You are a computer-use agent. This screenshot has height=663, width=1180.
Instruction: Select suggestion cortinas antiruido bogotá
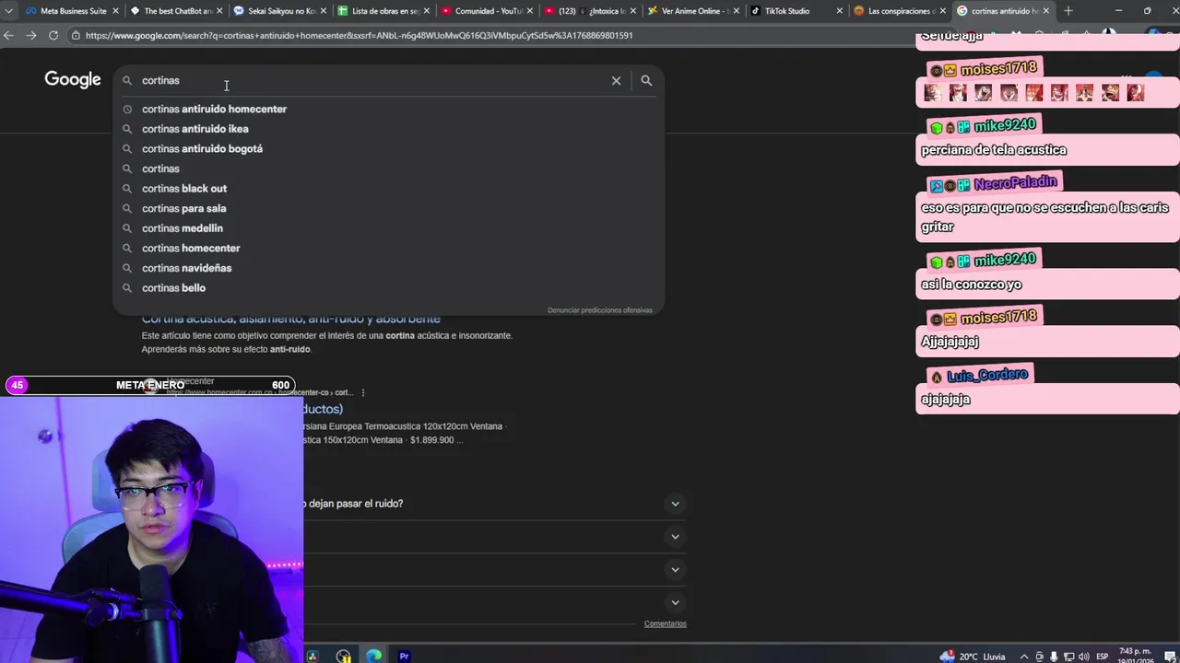pos(388,148)
